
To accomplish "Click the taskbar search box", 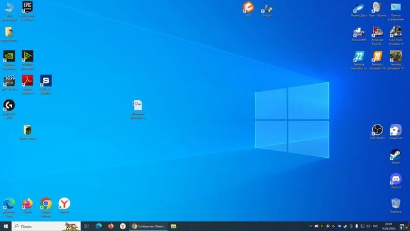I will (x=46, y=226).
